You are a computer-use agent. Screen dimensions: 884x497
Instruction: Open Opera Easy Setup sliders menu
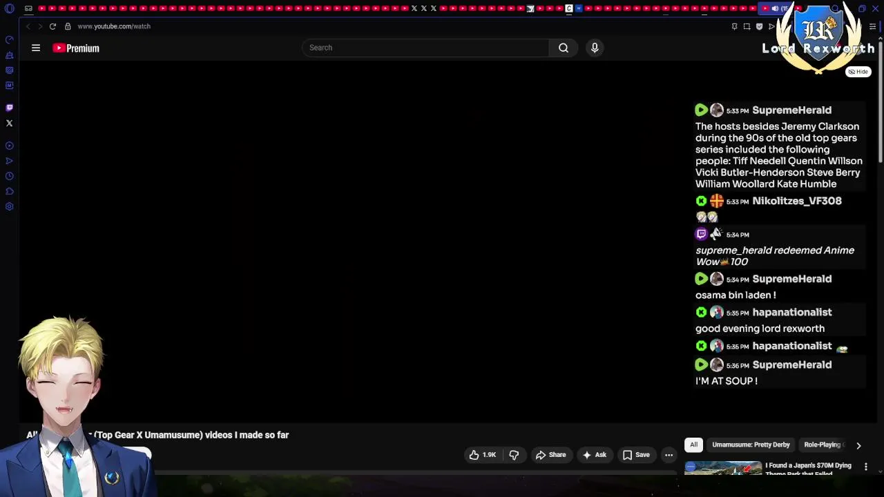[873, 26]
